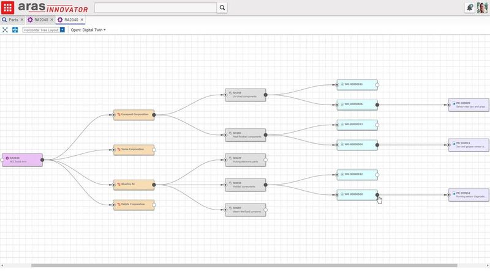Image resolution: width=490 pixels, height=275 pixels.
Task: Click the search magnifier button
Action: [222, 8]
